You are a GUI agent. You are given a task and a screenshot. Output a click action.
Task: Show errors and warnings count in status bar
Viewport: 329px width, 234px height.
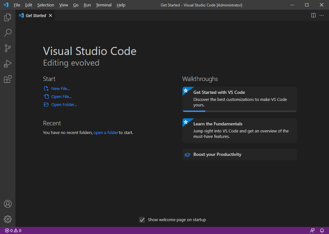(x=13, y=230)
